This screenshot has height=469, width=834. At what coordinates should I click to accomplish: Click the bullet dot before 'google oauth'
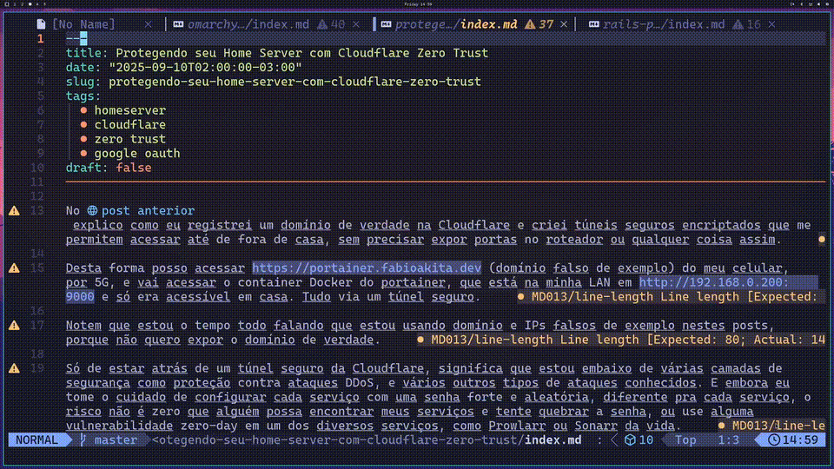click(83, 153)
